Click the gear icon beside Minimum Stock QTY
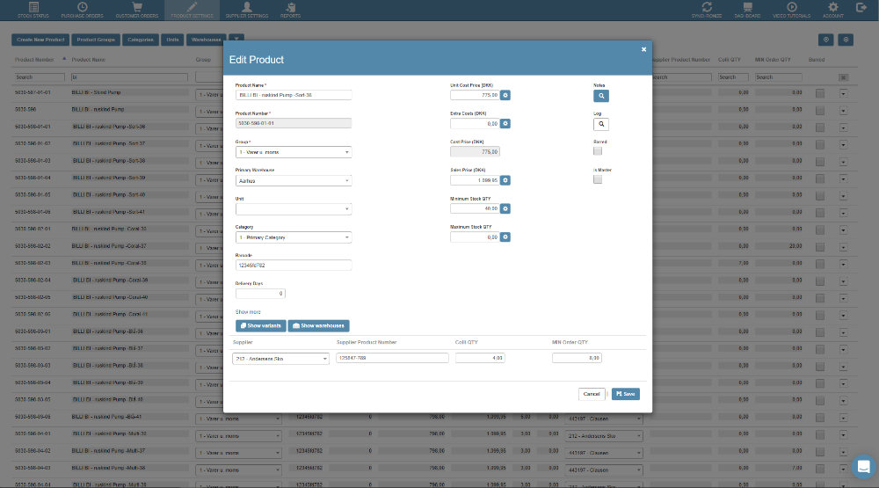The image size is (879, 488). click(505, 208)
